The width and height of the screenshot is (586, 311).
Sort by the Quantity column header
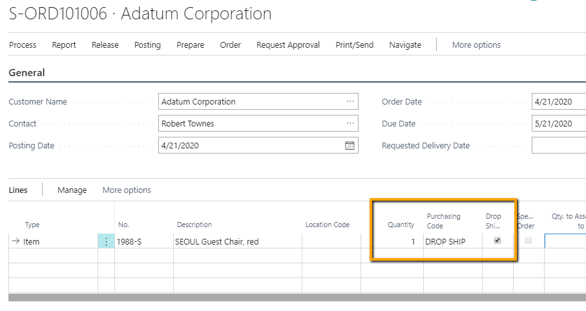(401, 225)
